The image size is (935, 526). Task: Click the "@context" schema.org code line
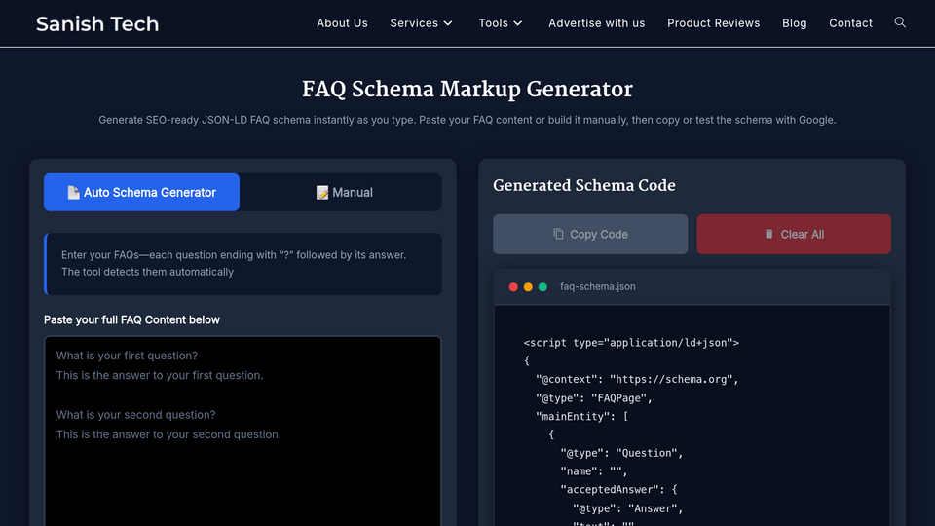(637, 379)
